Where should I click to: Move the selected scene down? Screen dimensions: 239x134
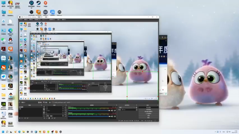point(27,118)
